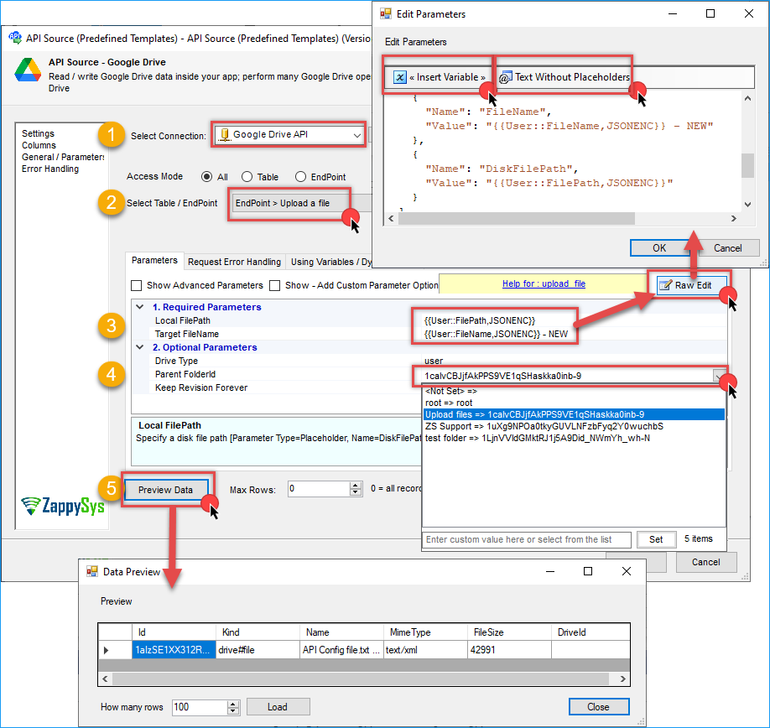Click the Insert Variable icon

point(400,77)
